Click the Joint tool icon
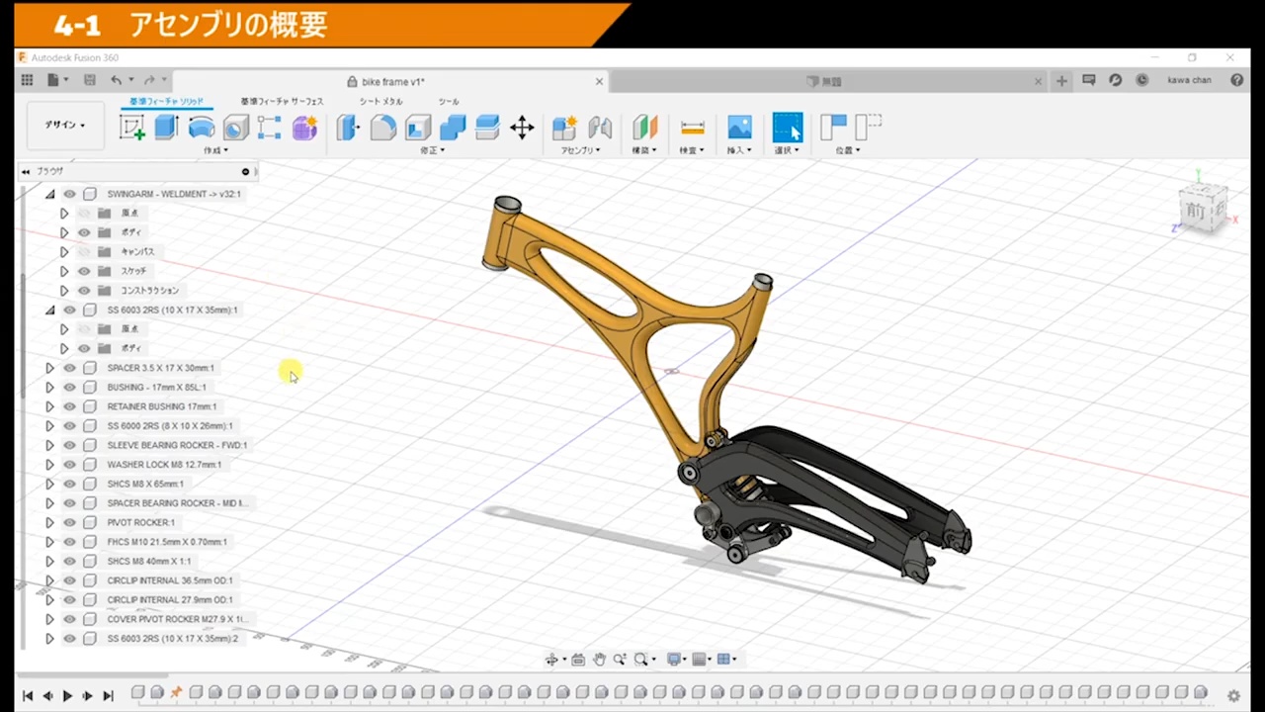Image resolution: width=1265 pixels, height=712 pixels. pos(600,128)
